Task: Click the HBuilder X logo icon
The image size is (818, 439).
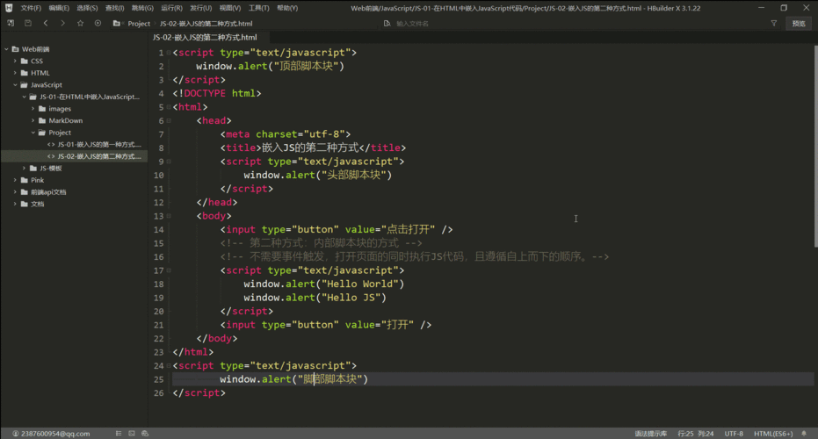Action: click(9, 8)
